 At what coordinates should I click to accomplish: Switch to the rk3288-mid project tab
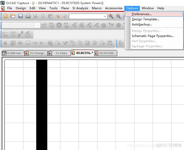13,53
